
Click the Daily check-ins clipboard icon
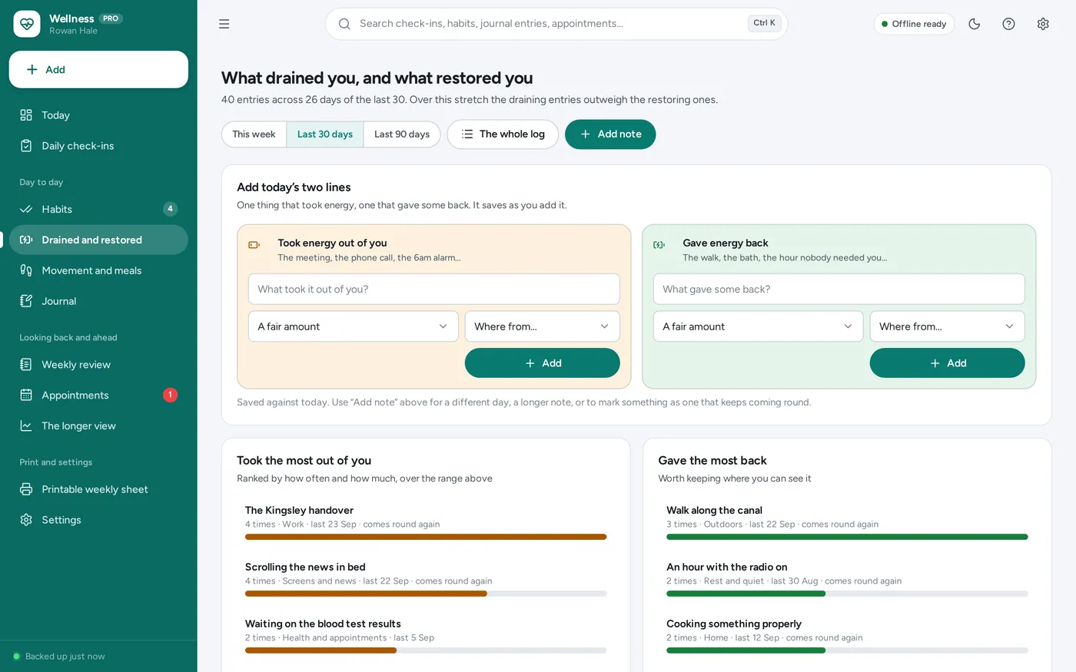tap(26, 146)
